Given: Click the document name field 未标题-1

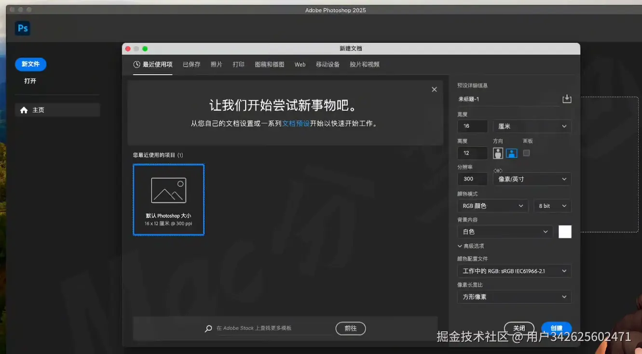Looking at the screenshot, I should point(508,99).
